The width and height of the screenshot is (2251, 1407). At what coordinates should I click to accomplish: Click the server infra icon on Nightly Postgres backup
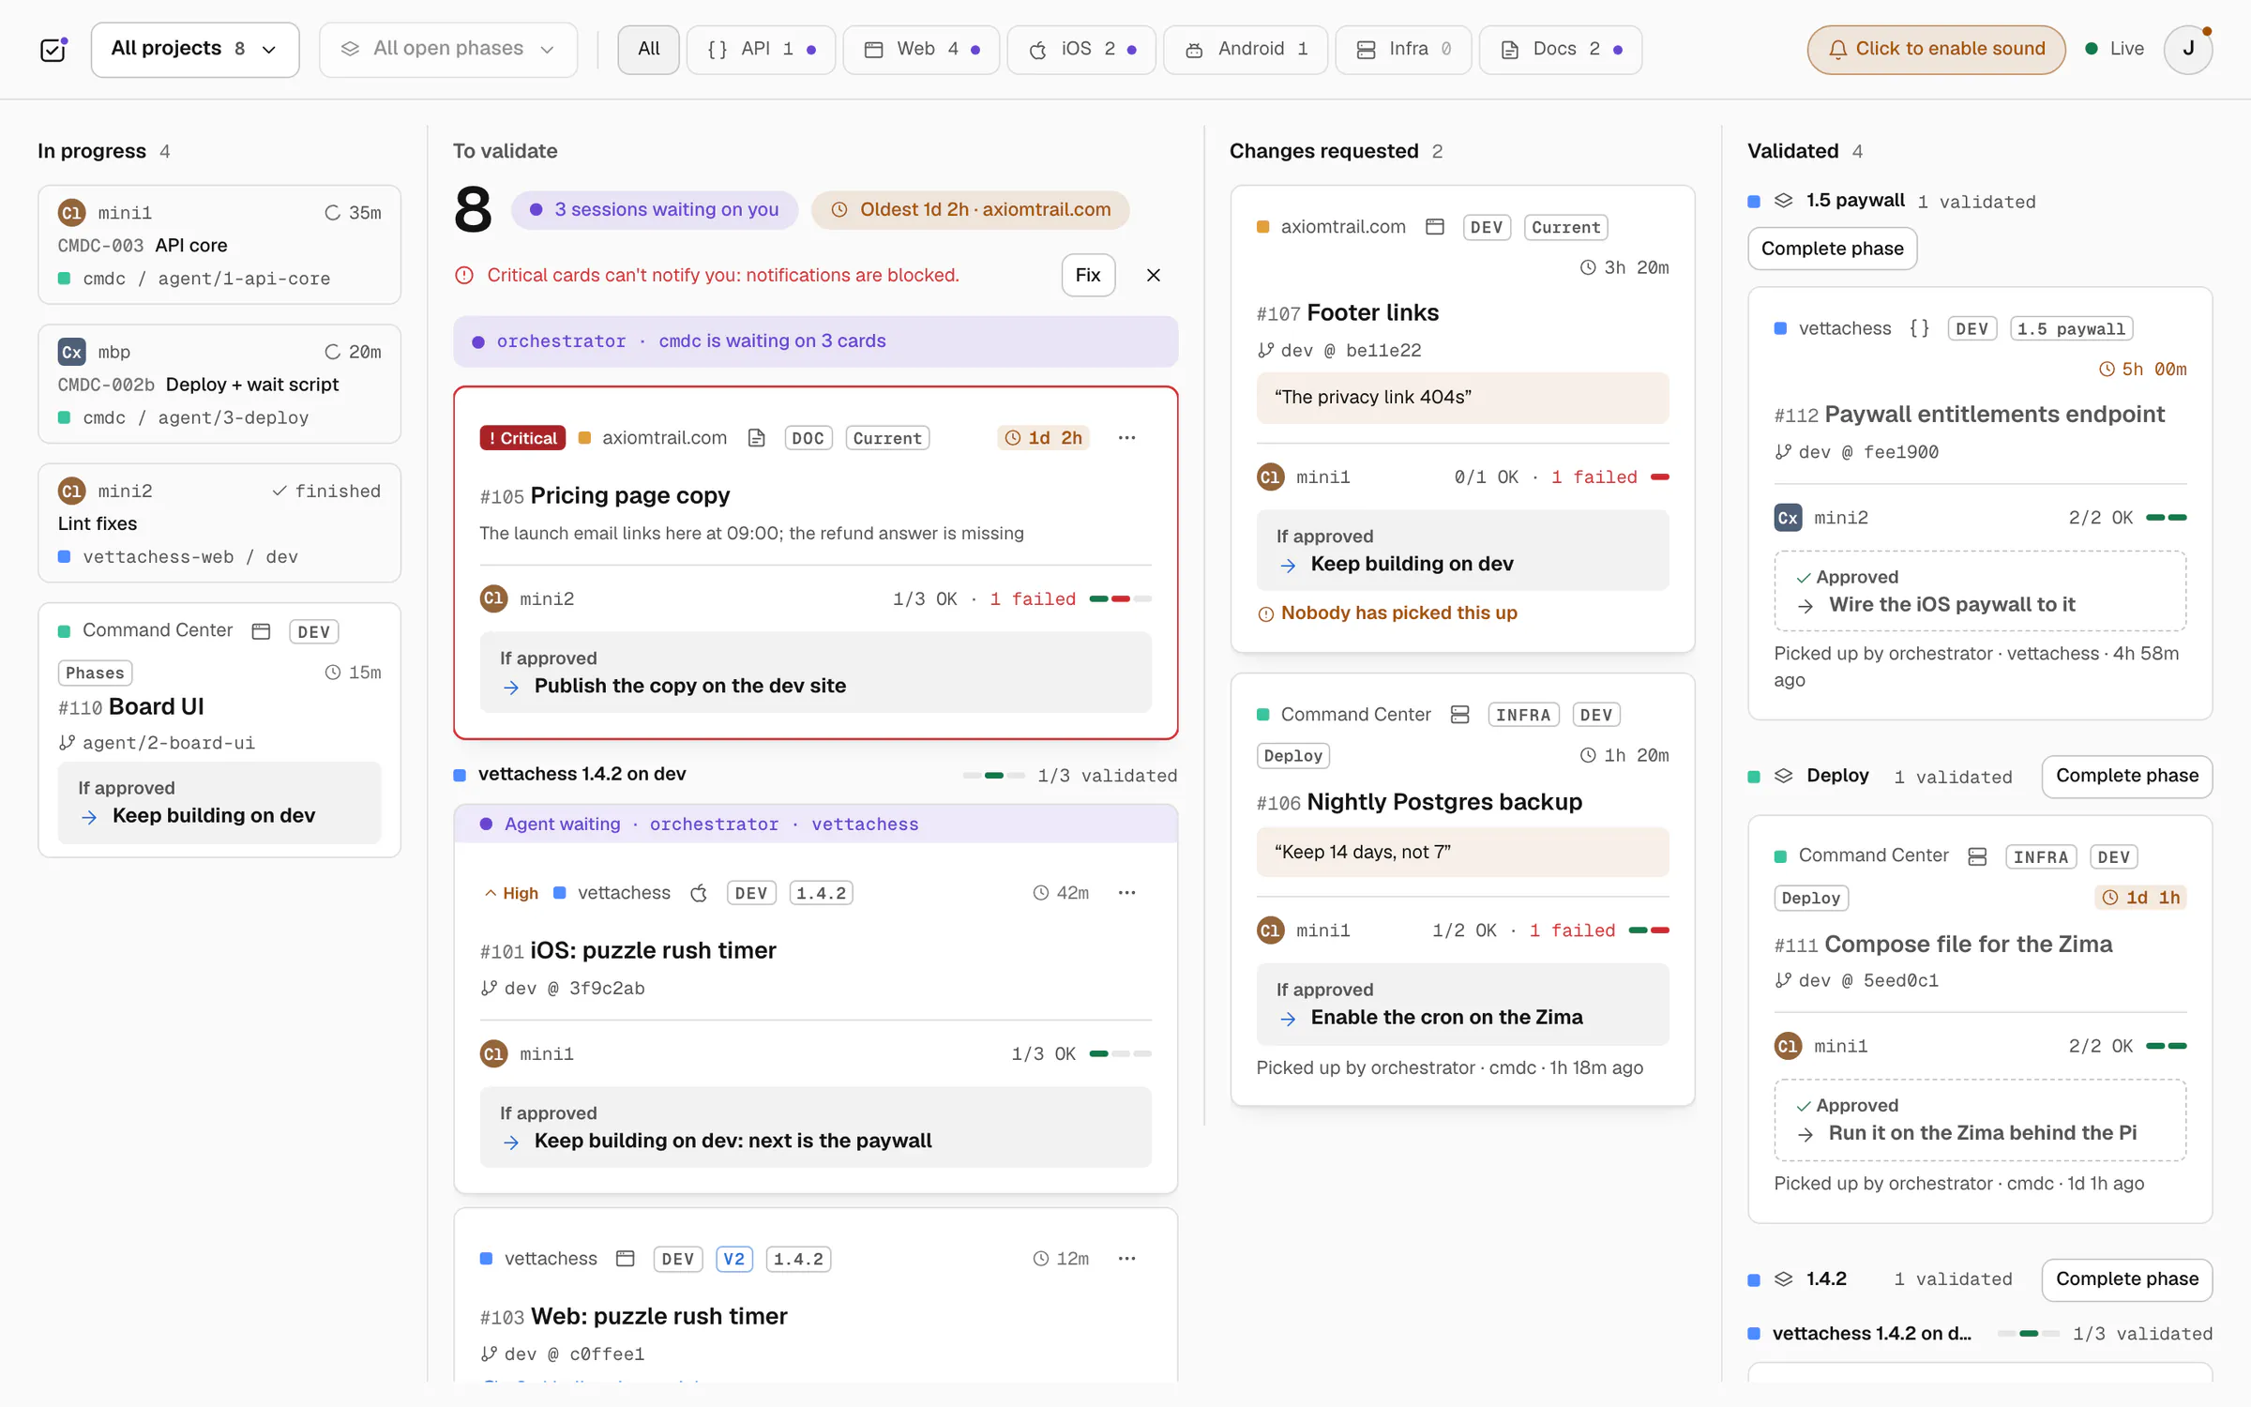pos(1459,715)
